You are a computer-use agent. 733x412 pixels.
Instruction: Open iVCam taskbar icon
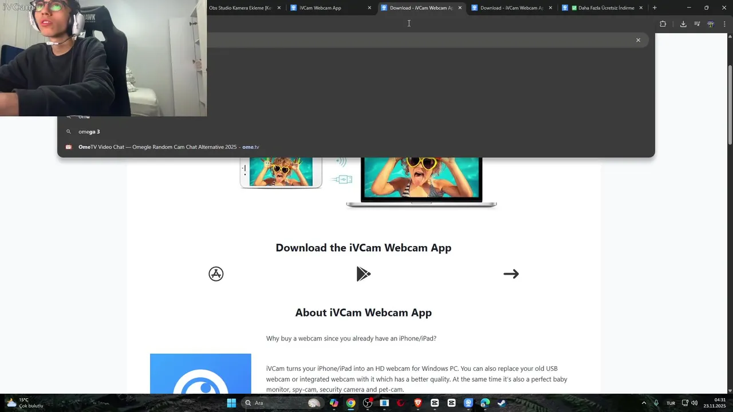tap(468, 403)
